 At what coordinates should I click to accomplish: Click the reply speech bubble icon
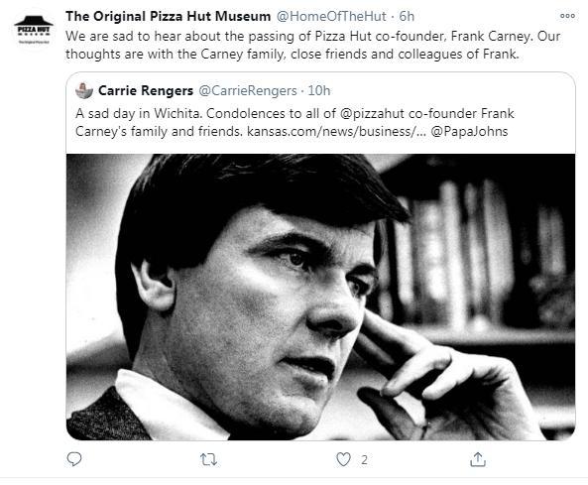pos(74,459)
